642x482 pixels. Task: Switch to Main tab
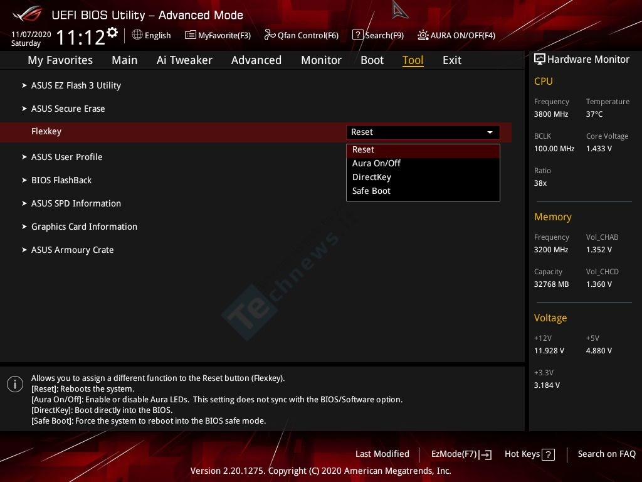tap(125, 60)
